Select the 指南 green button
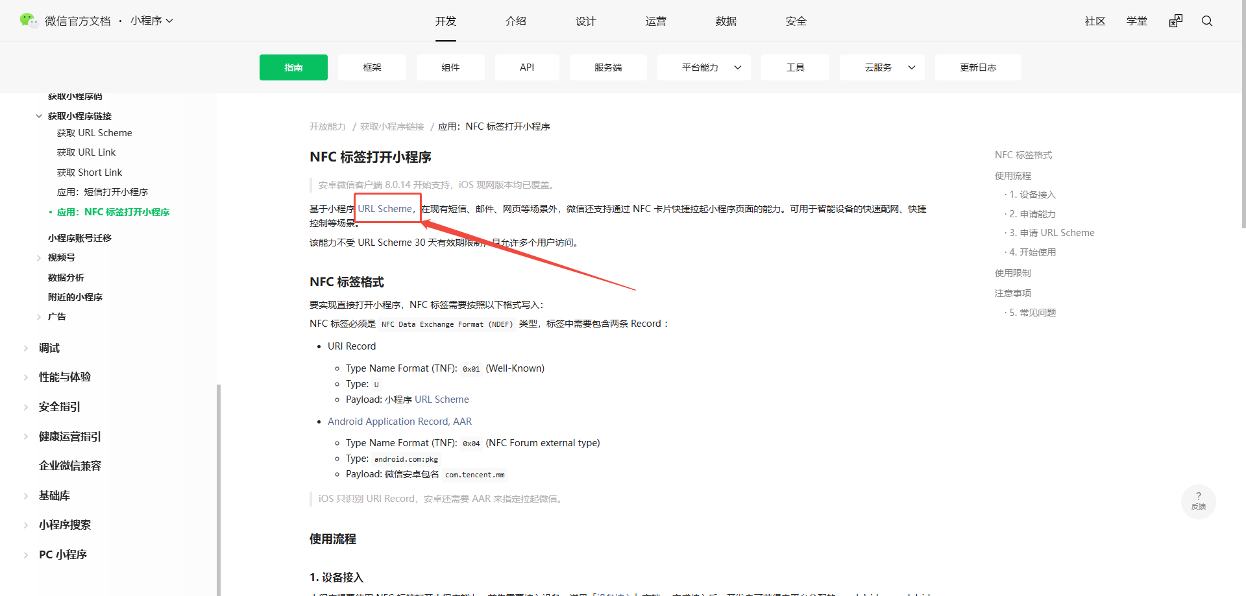The image size is (1246, 596). (x=293, y=67)
